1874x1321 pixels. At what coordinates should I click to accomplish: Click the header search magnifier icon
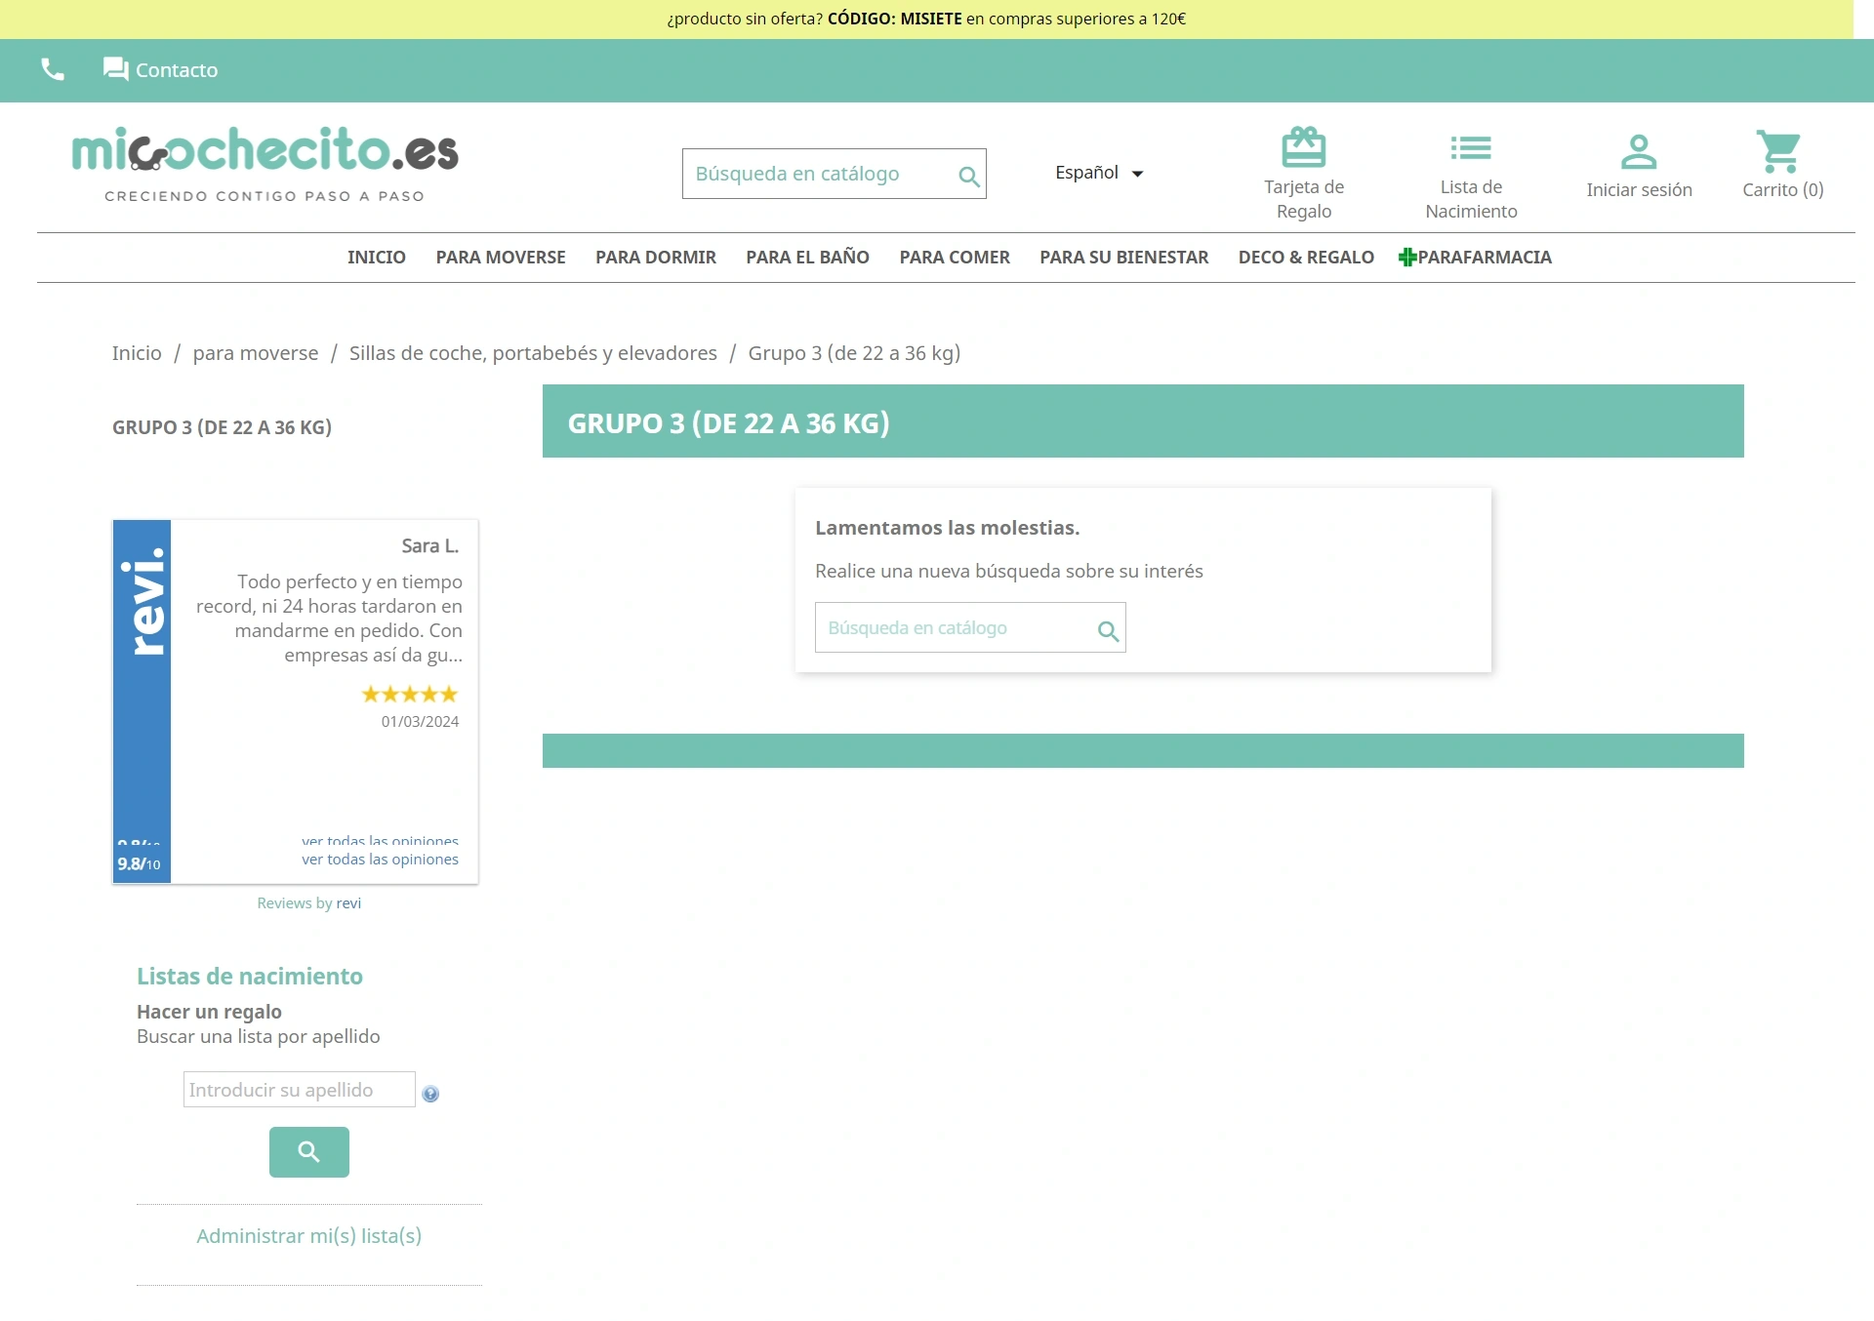coord(968,176)
